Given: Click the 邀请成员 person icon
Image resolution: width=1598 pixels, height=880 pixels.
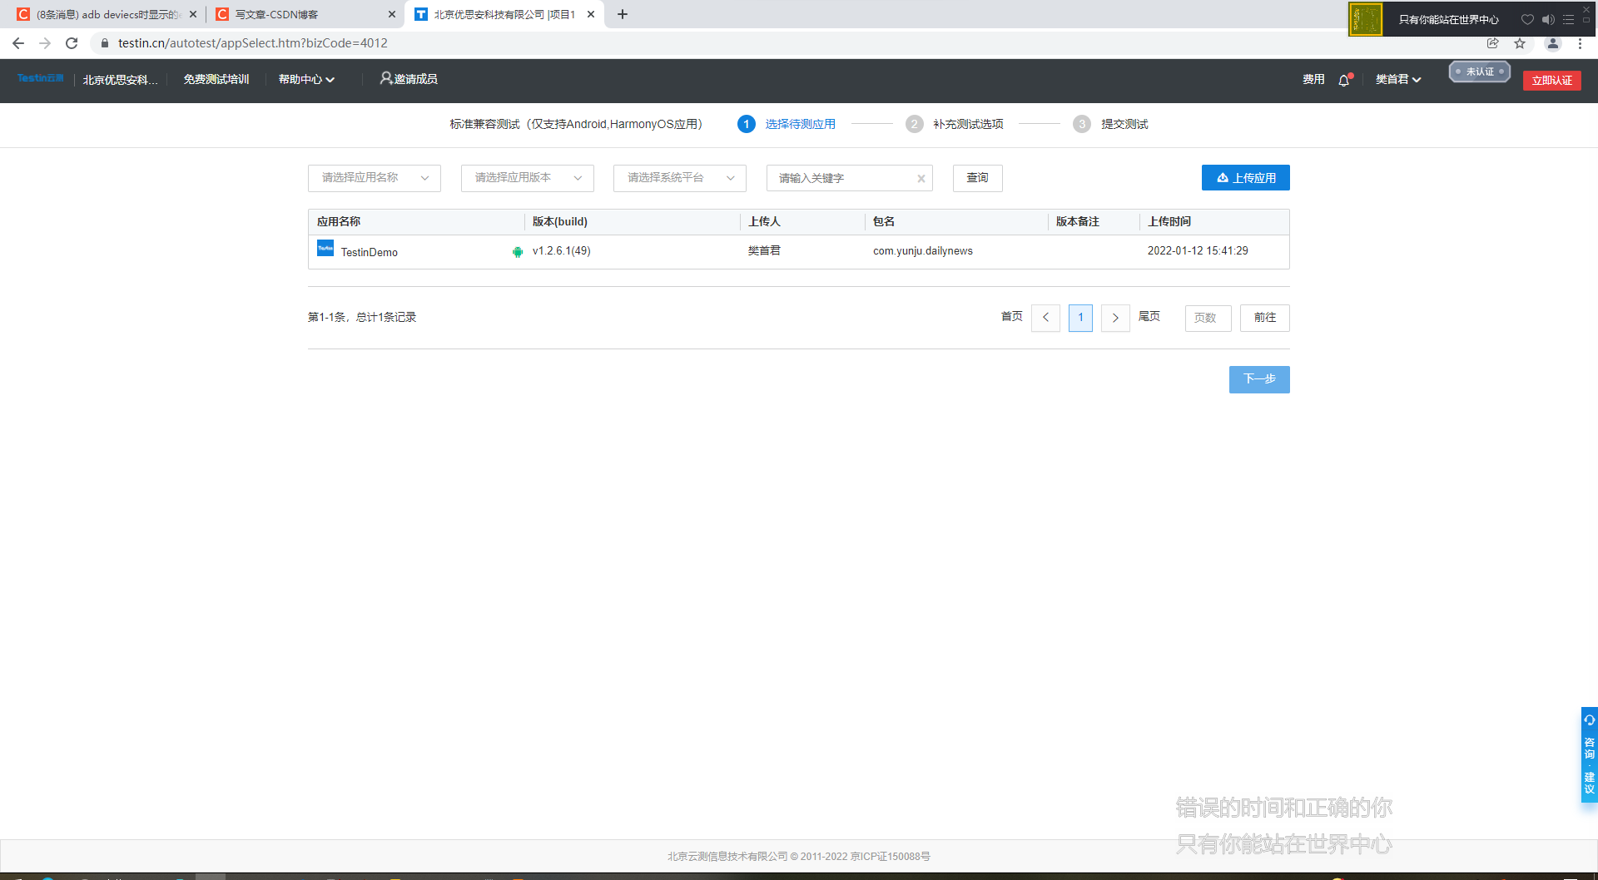Looking at the screenshot, I should pos(385,78).
